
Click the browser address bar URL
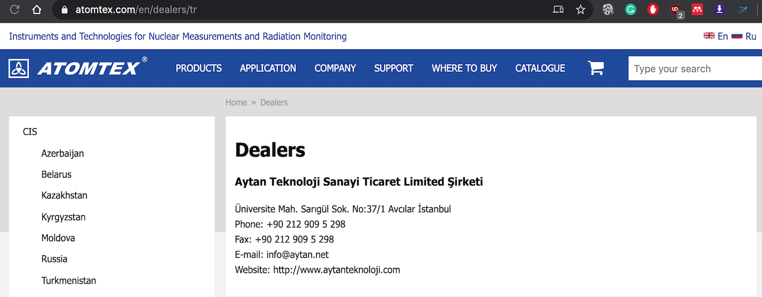click(x=136, y=10)
